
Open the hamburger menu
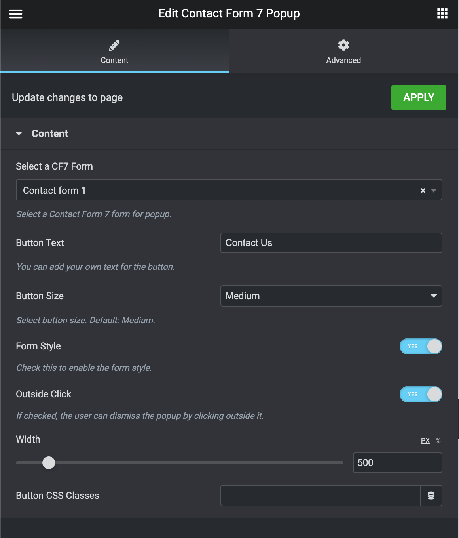[x=15, y=13]
